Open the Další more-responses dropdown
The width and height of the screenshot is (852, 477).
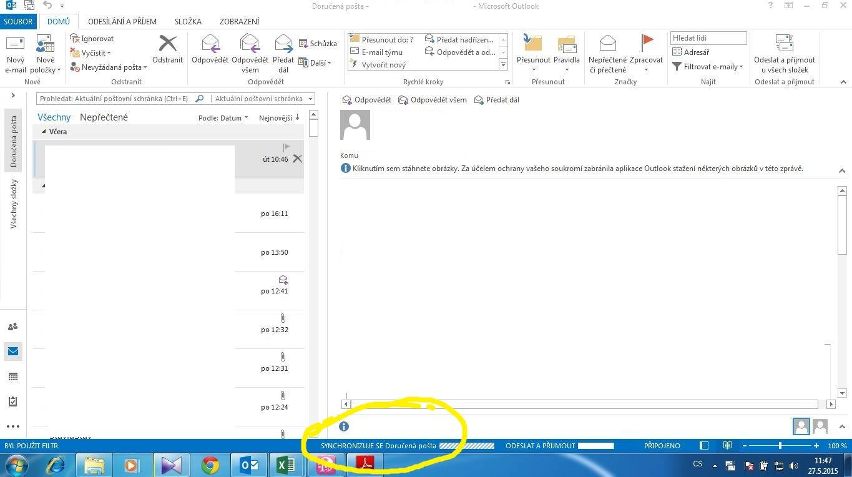click(x=315, y=62)
